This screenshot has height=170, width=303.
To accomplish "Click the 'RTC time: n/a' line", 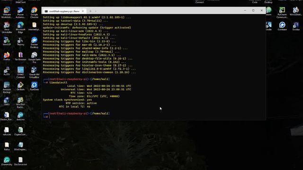I will coord(81,93).
